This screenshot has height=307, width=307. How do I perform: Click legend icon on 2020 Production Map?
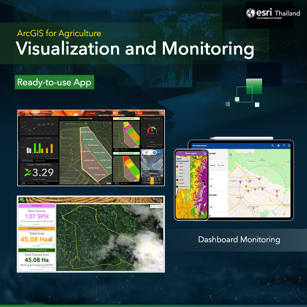pyautogui.click(x=103, y=123)
